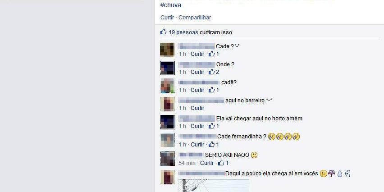384x192 pixels.
Task: Open blurred name of 'Daqui a pouco' commenter
Action: (201, 174)
